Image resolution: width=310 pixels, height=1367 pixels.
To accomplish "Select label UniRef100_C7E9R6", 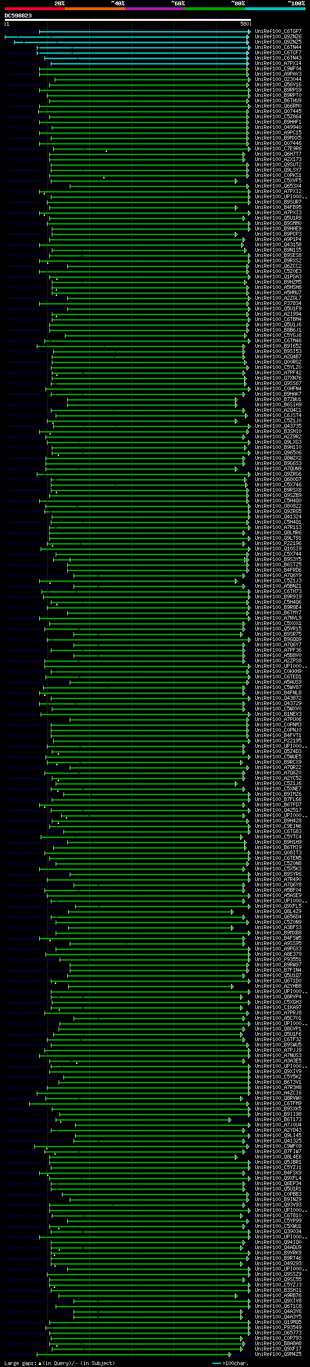I will coord(278,148).
